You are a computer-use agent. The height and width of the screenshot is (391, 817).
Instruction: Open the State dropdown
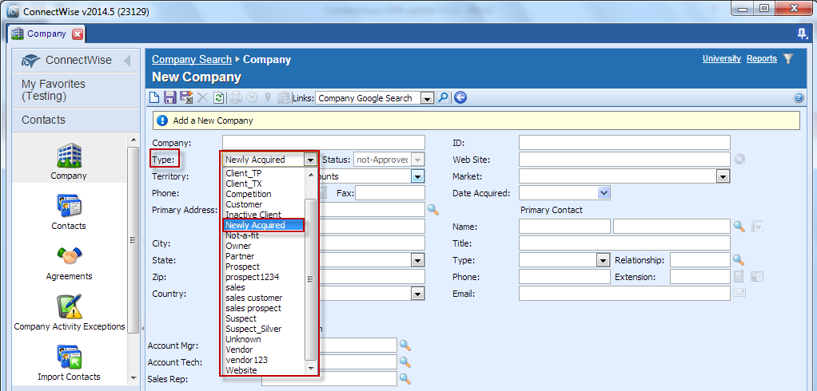pyautogui.click(x=418, y=259)
